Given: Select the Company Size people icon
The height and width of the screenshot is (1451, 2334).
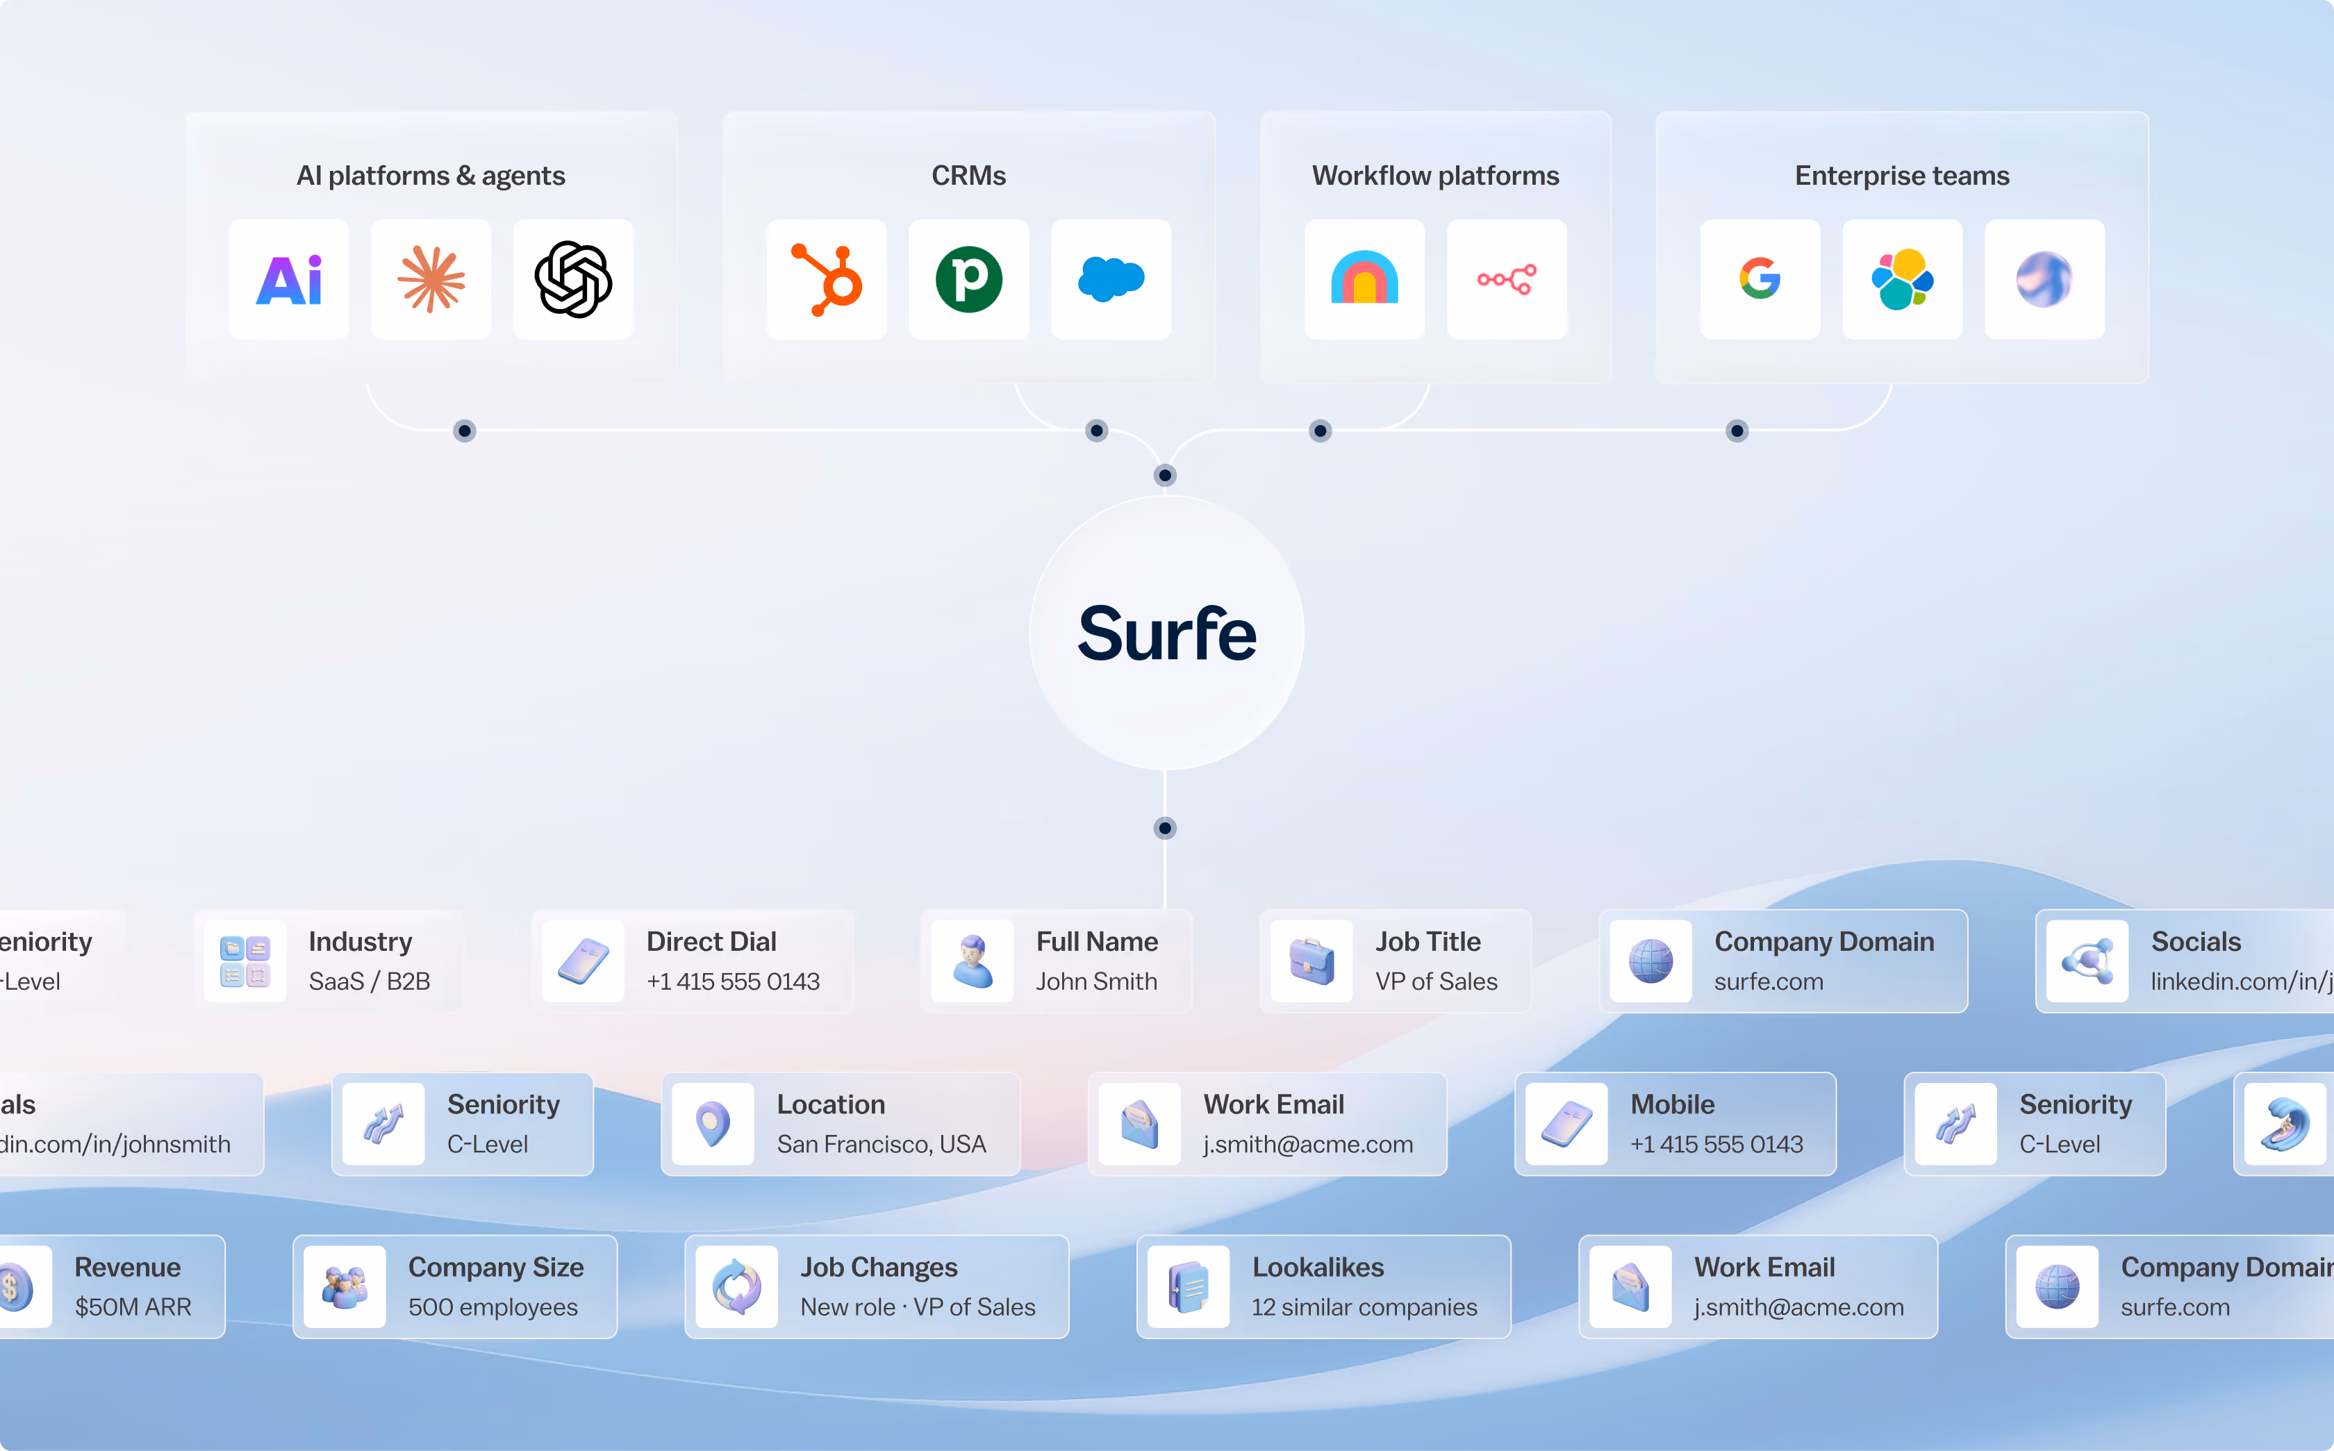Looking at the screenshot, I should click(x=345, y=1287).
